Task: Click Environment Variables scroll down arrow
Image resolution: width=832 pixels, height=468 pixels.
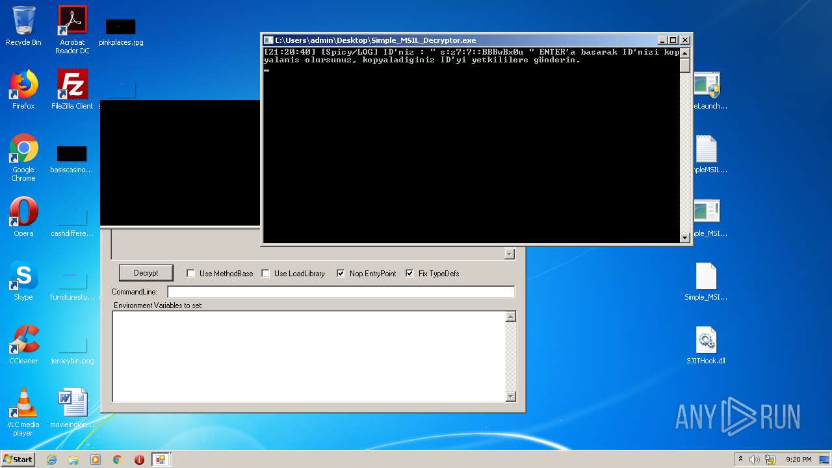Action: coord(511,396)
